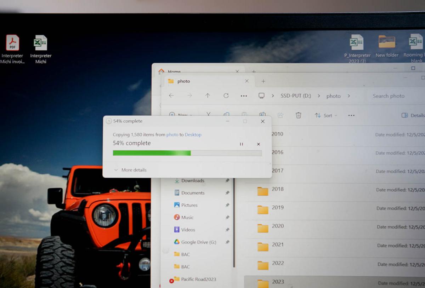Expand the chevron after the photo breadcrumb
Viewport: 425px width, 288px height.
(348, 96)
